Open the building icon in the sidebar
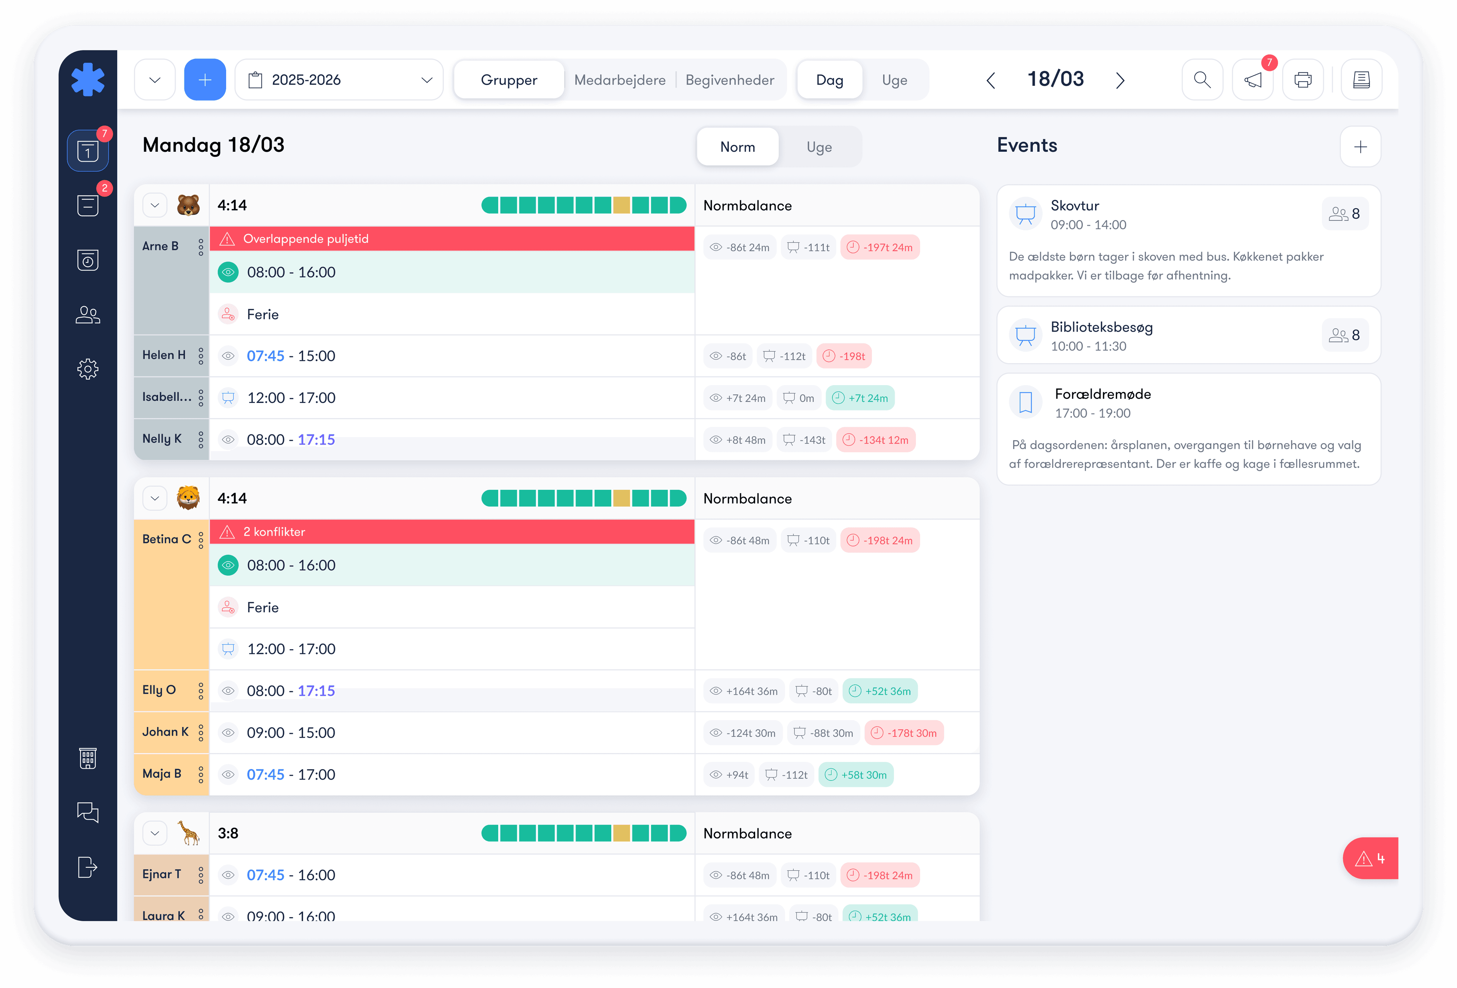 tap(88, 758)
